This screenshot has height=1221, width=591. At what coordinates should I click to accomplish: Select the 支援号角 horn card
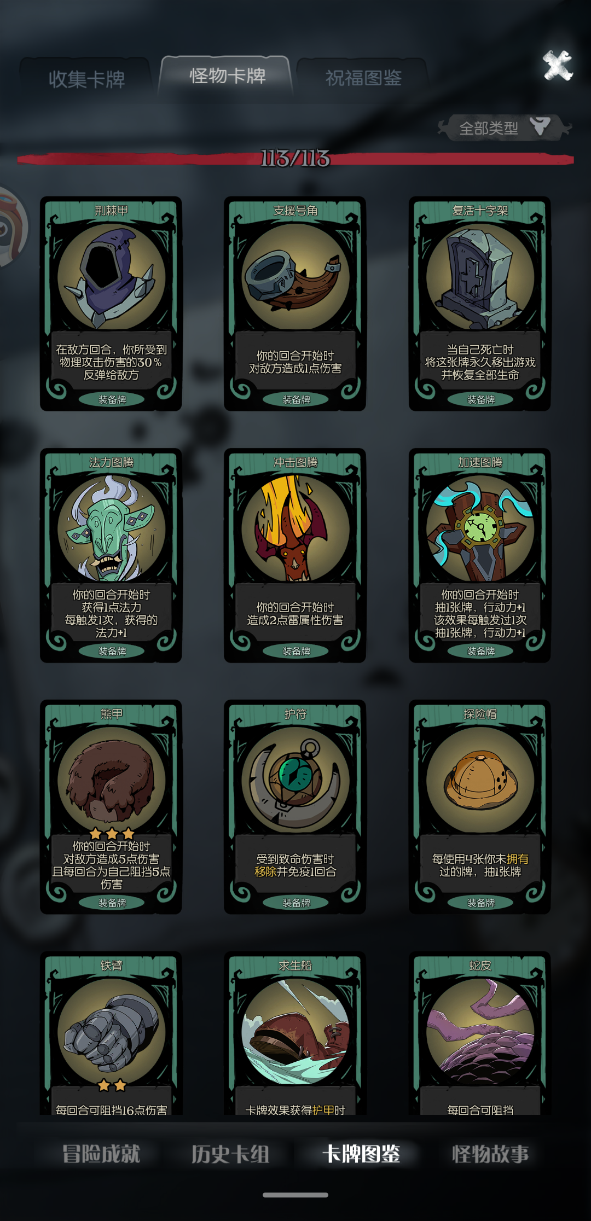coord(295,304)
